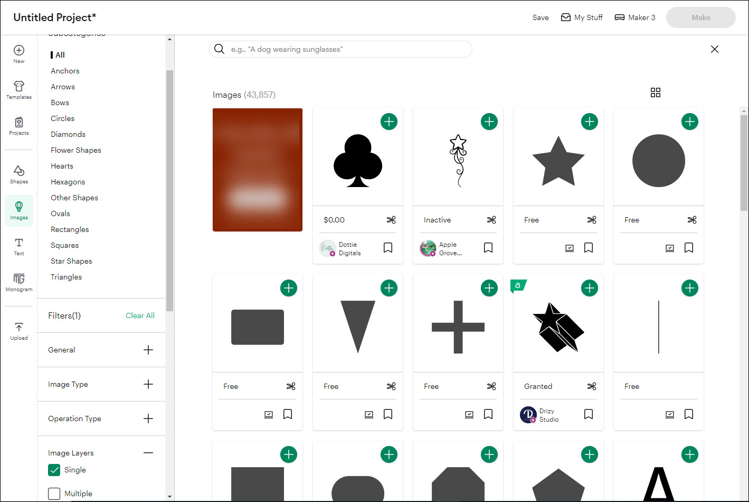Collapse the Image Layers section
Image resolution: width=749 pixels, height=502 pixels.
[148, 452]
